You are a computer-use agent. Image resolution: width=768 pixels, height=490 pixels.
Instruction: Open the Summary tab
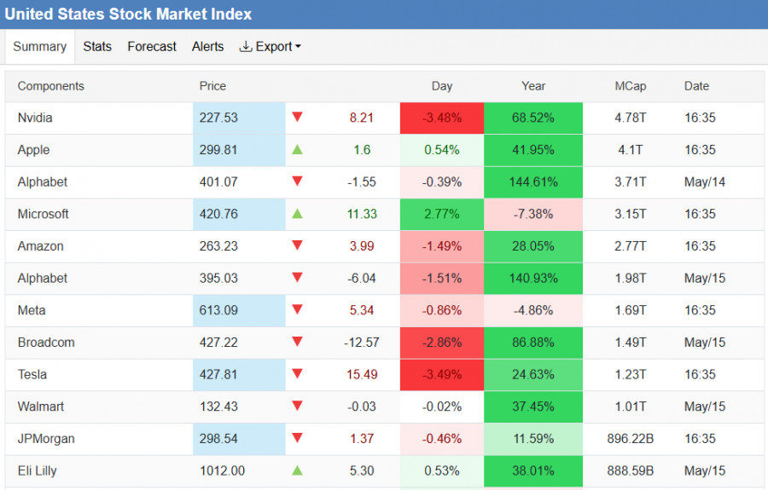[x=39, y=47]
